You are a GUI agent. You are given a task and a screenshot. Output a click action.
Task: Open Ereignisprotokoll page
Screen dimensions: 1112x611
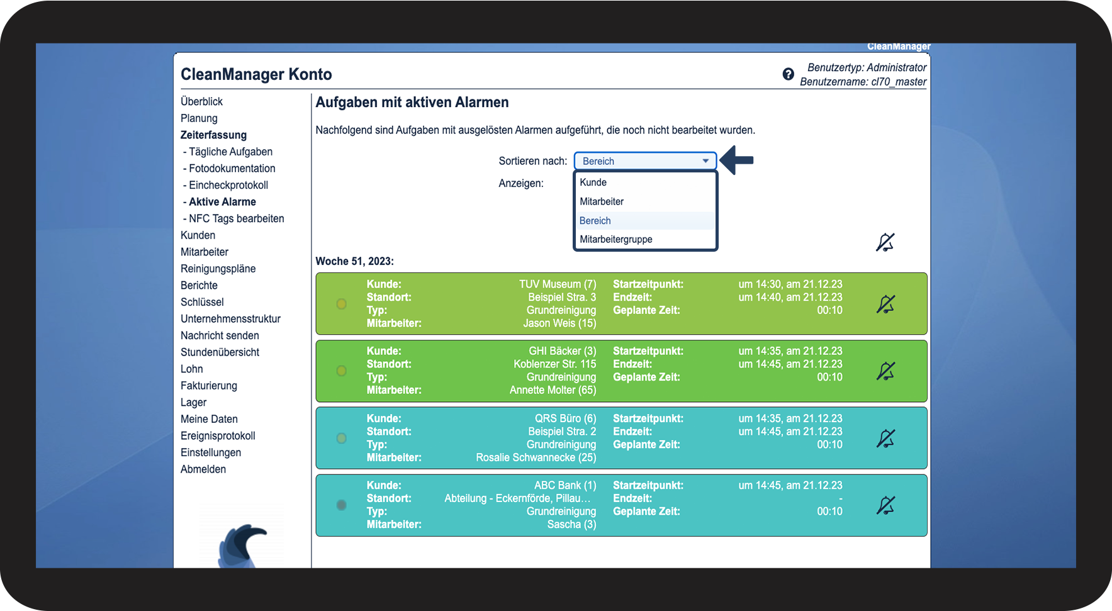pos(218,435)
